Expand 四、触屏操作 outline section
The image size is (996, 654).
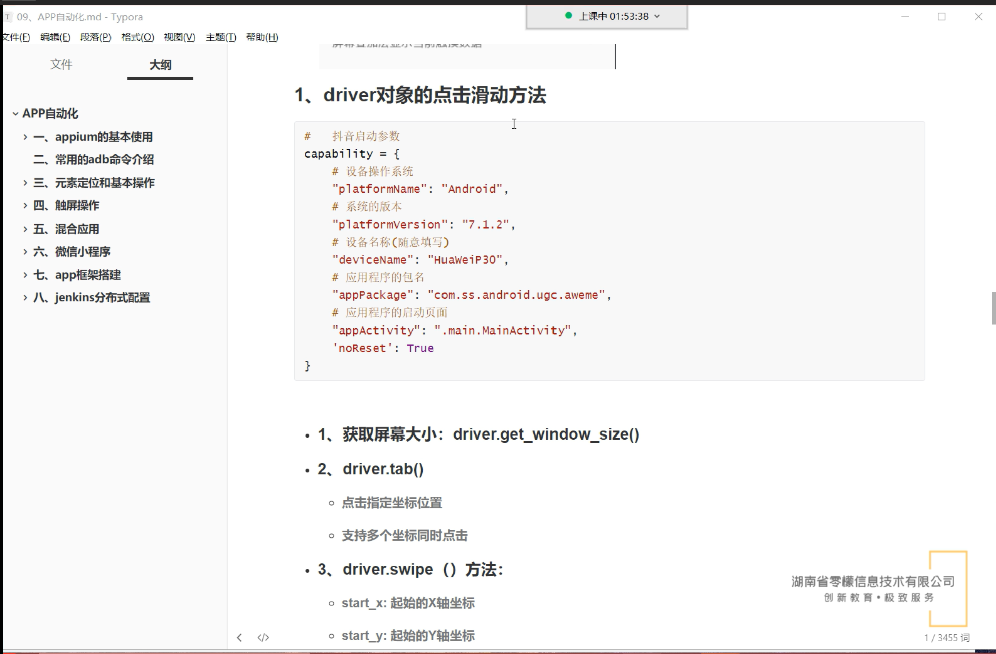(25, 205)
